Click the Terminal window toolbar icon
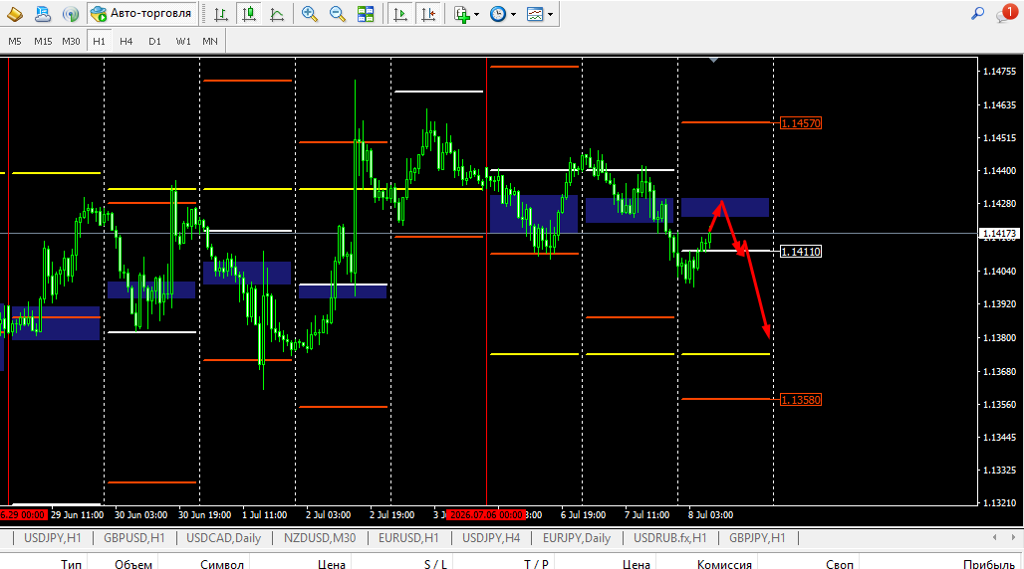Viewport: 1024px width, 569px height. [43, 14]
